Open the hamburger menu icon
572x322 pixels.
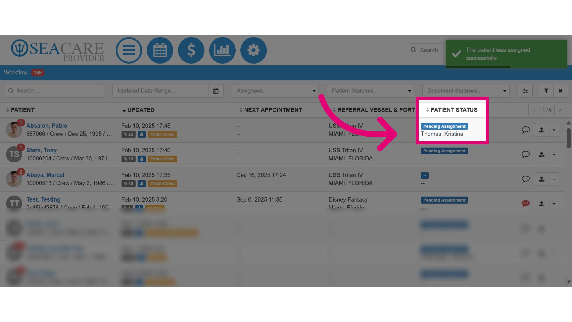(129, 50)
